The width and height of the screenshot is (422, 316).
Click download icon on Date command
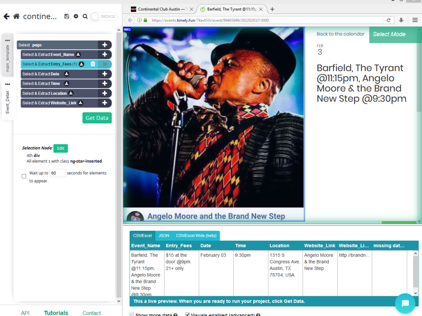coord(67,74)
